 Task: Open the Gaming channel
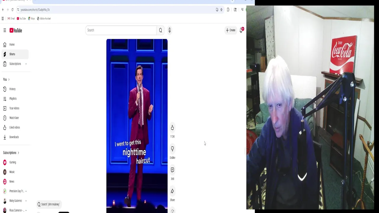pyautogui.click(x=15, y=162)
